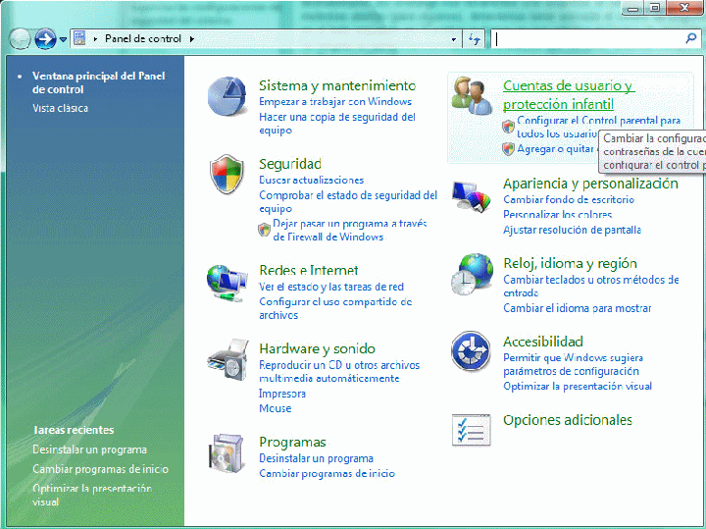
Task: Click the search magnifier icon
Action: coord(690,38)
